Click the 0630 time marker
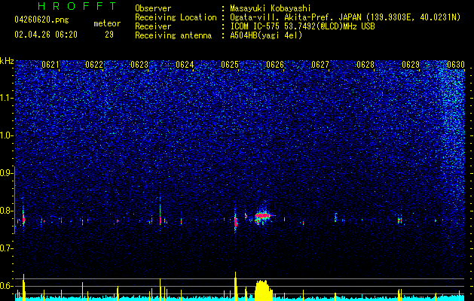Screen dimensions: 474x301 pos(456,65)
